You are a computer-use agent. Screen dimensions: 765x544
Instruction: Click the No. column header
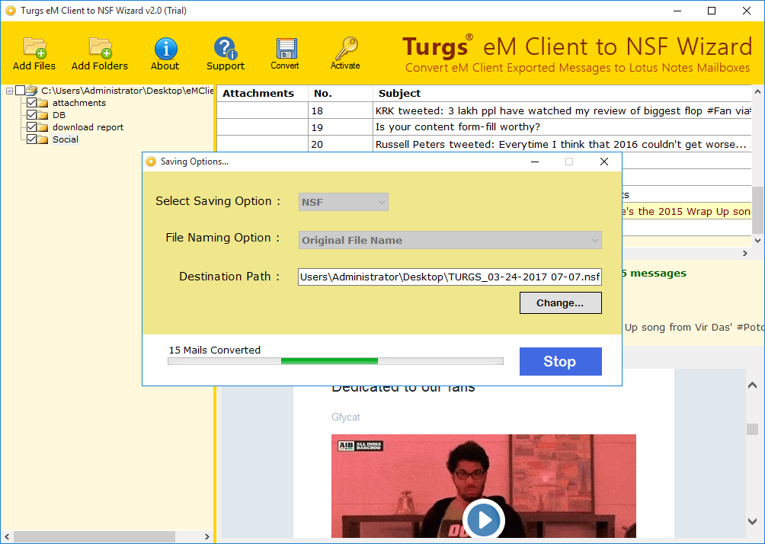tap(341, 93)
